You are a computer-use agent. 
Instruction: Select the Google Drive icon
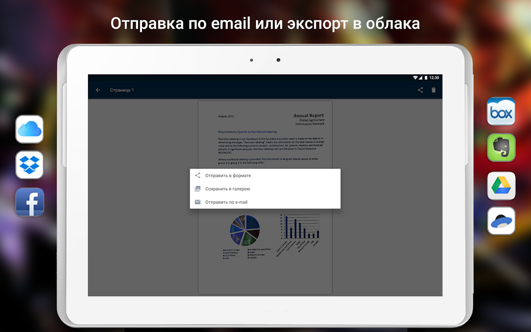pyautogui.click(x=501, y=186)
